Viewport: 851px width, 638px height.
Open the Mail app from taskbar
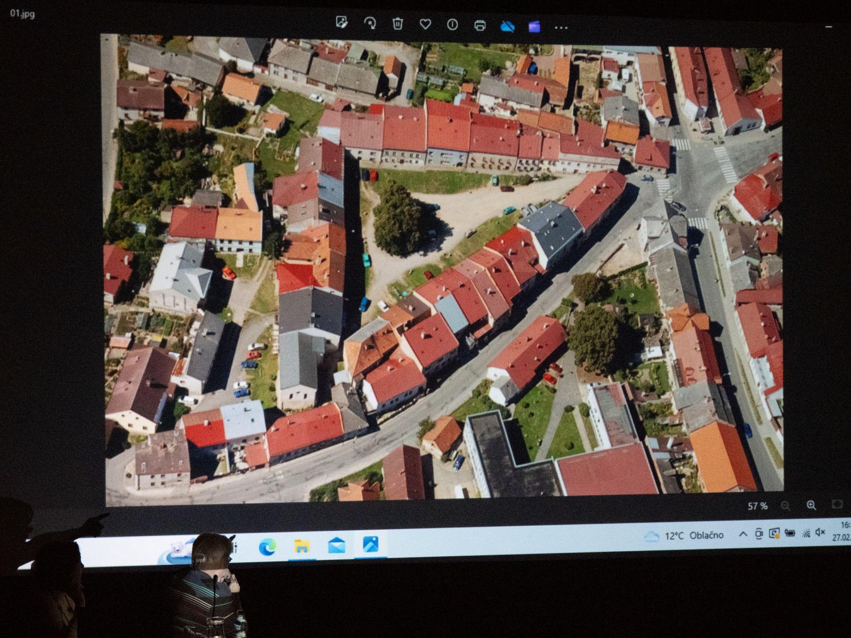[x=336, y=546]
